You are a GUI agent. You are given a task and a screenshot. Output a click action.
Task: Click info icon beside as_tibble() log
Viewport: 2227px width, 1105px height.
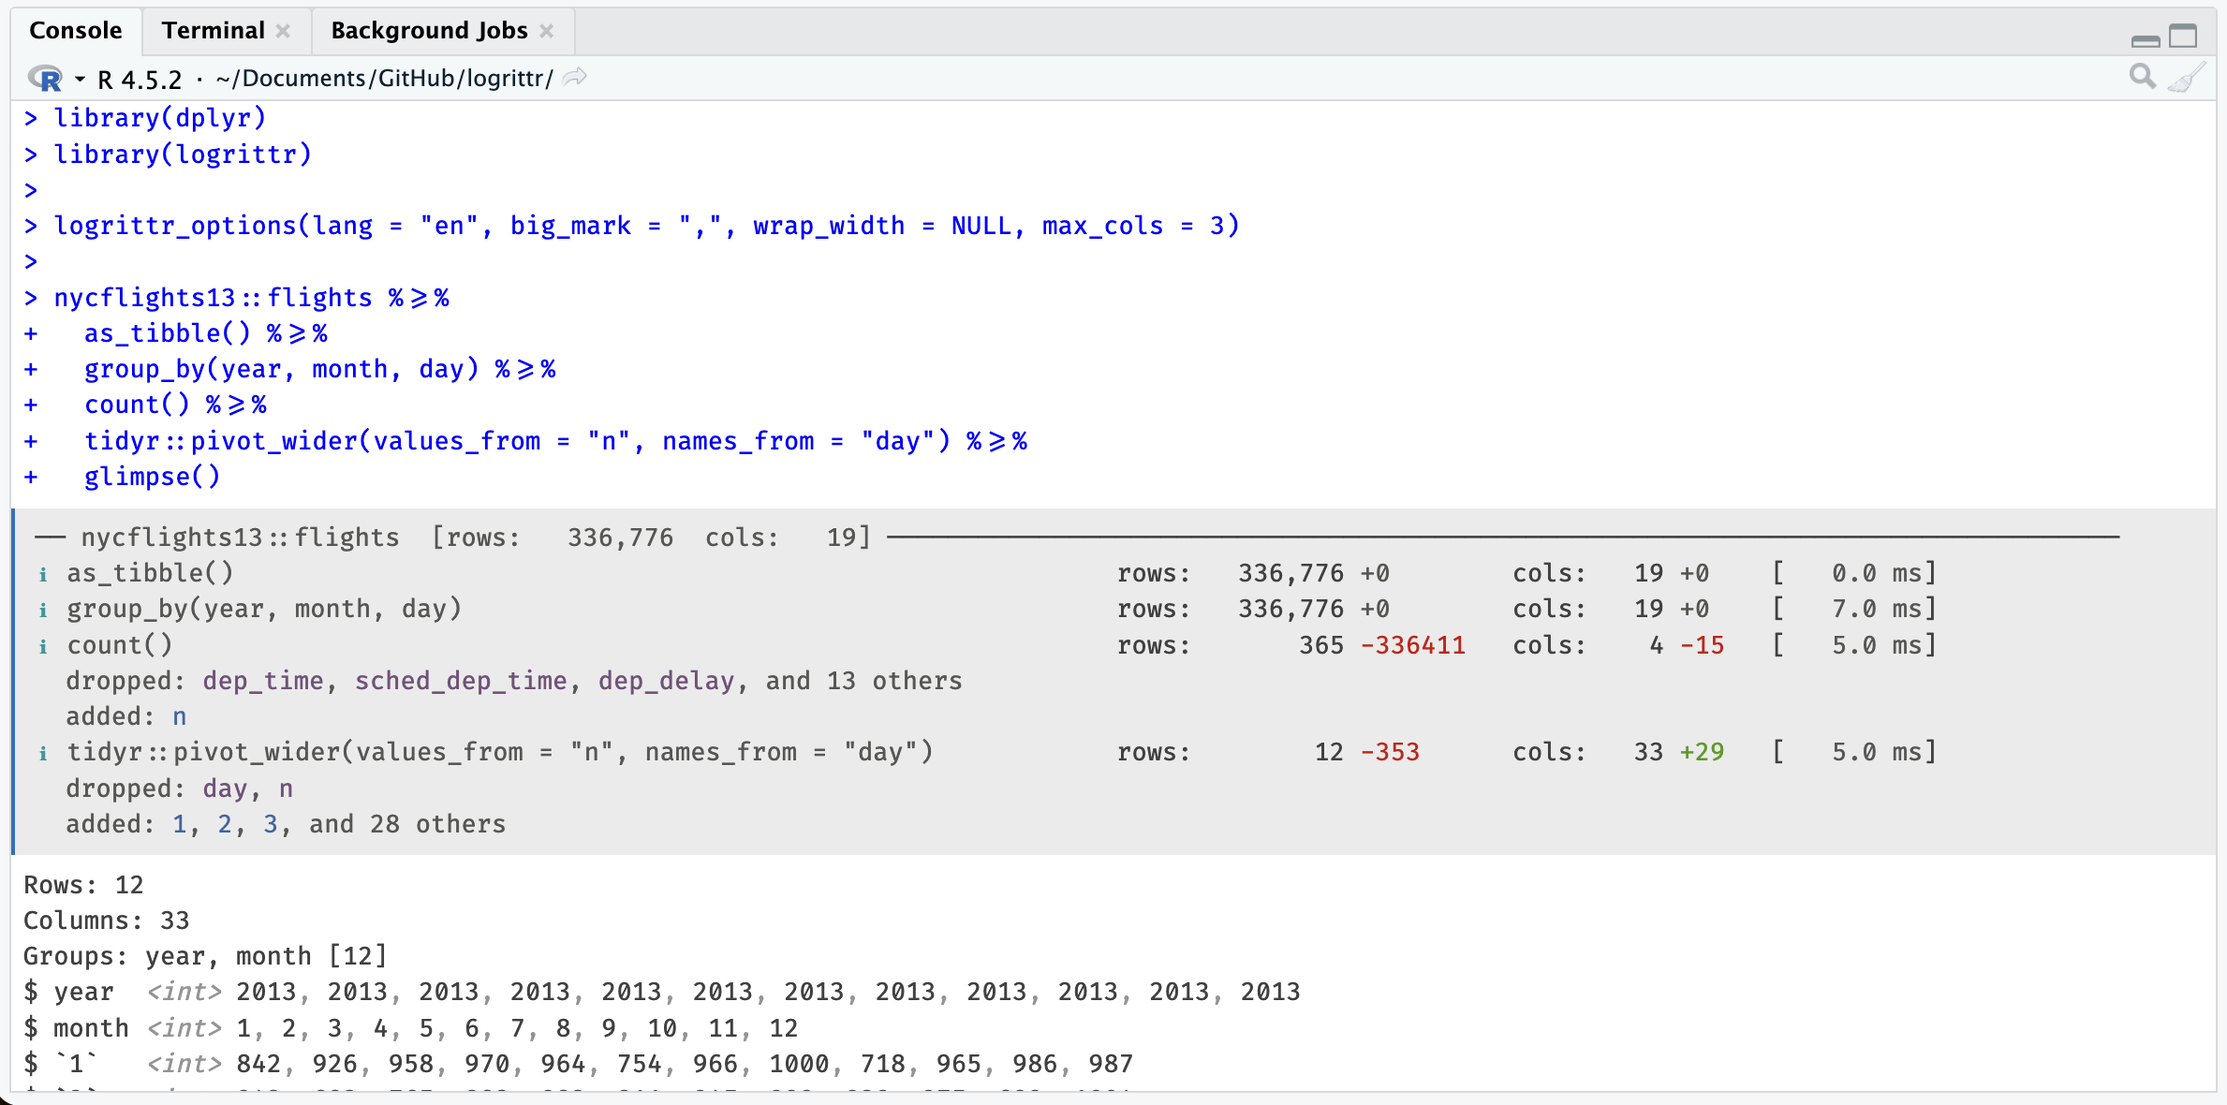tap(43, 574)
